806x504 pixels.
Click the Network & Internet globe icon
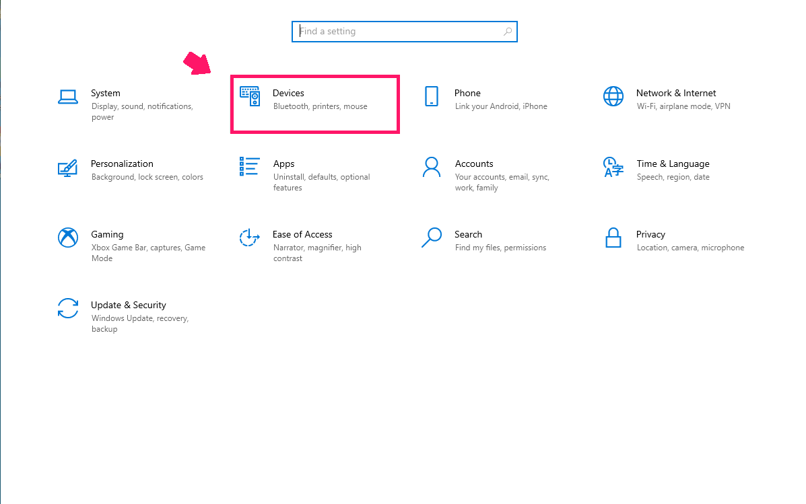613,96
